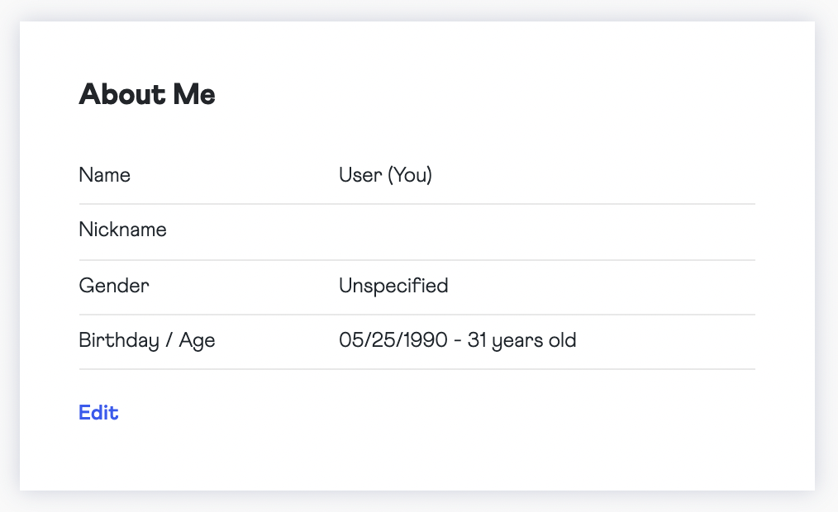
Task: Click the "(You)" text after User
Action: pos(410,175)
